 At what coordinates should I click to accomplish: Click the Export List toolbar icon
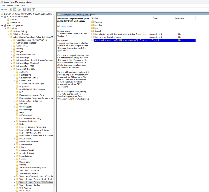pyautogui.click(x=19, y=9)
